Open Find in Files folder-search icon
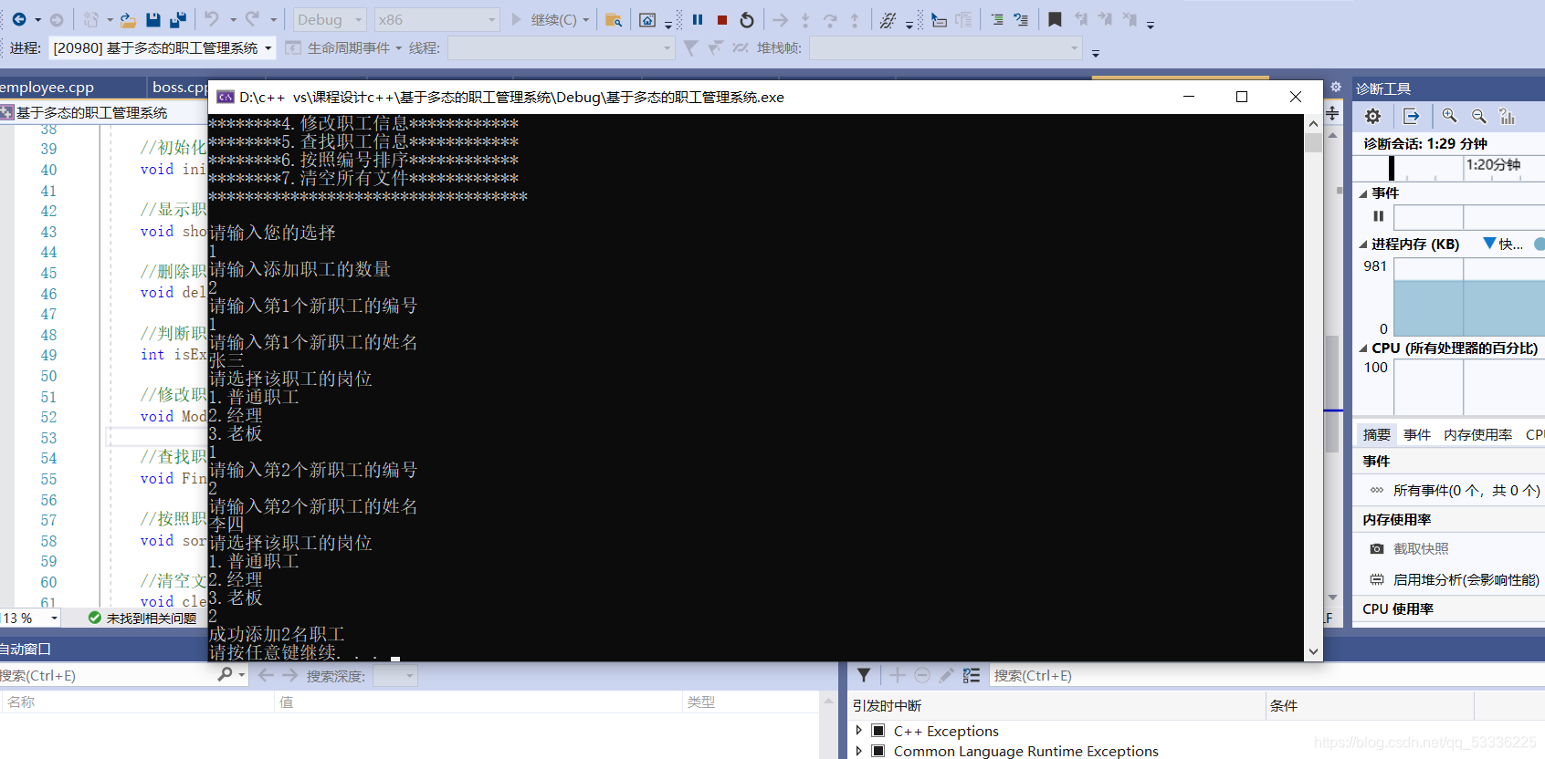The height and width of the screenshot is (759, 1545). coord(614,19)
